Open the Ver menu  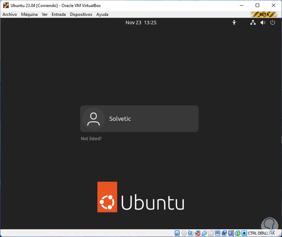(45, 14)
